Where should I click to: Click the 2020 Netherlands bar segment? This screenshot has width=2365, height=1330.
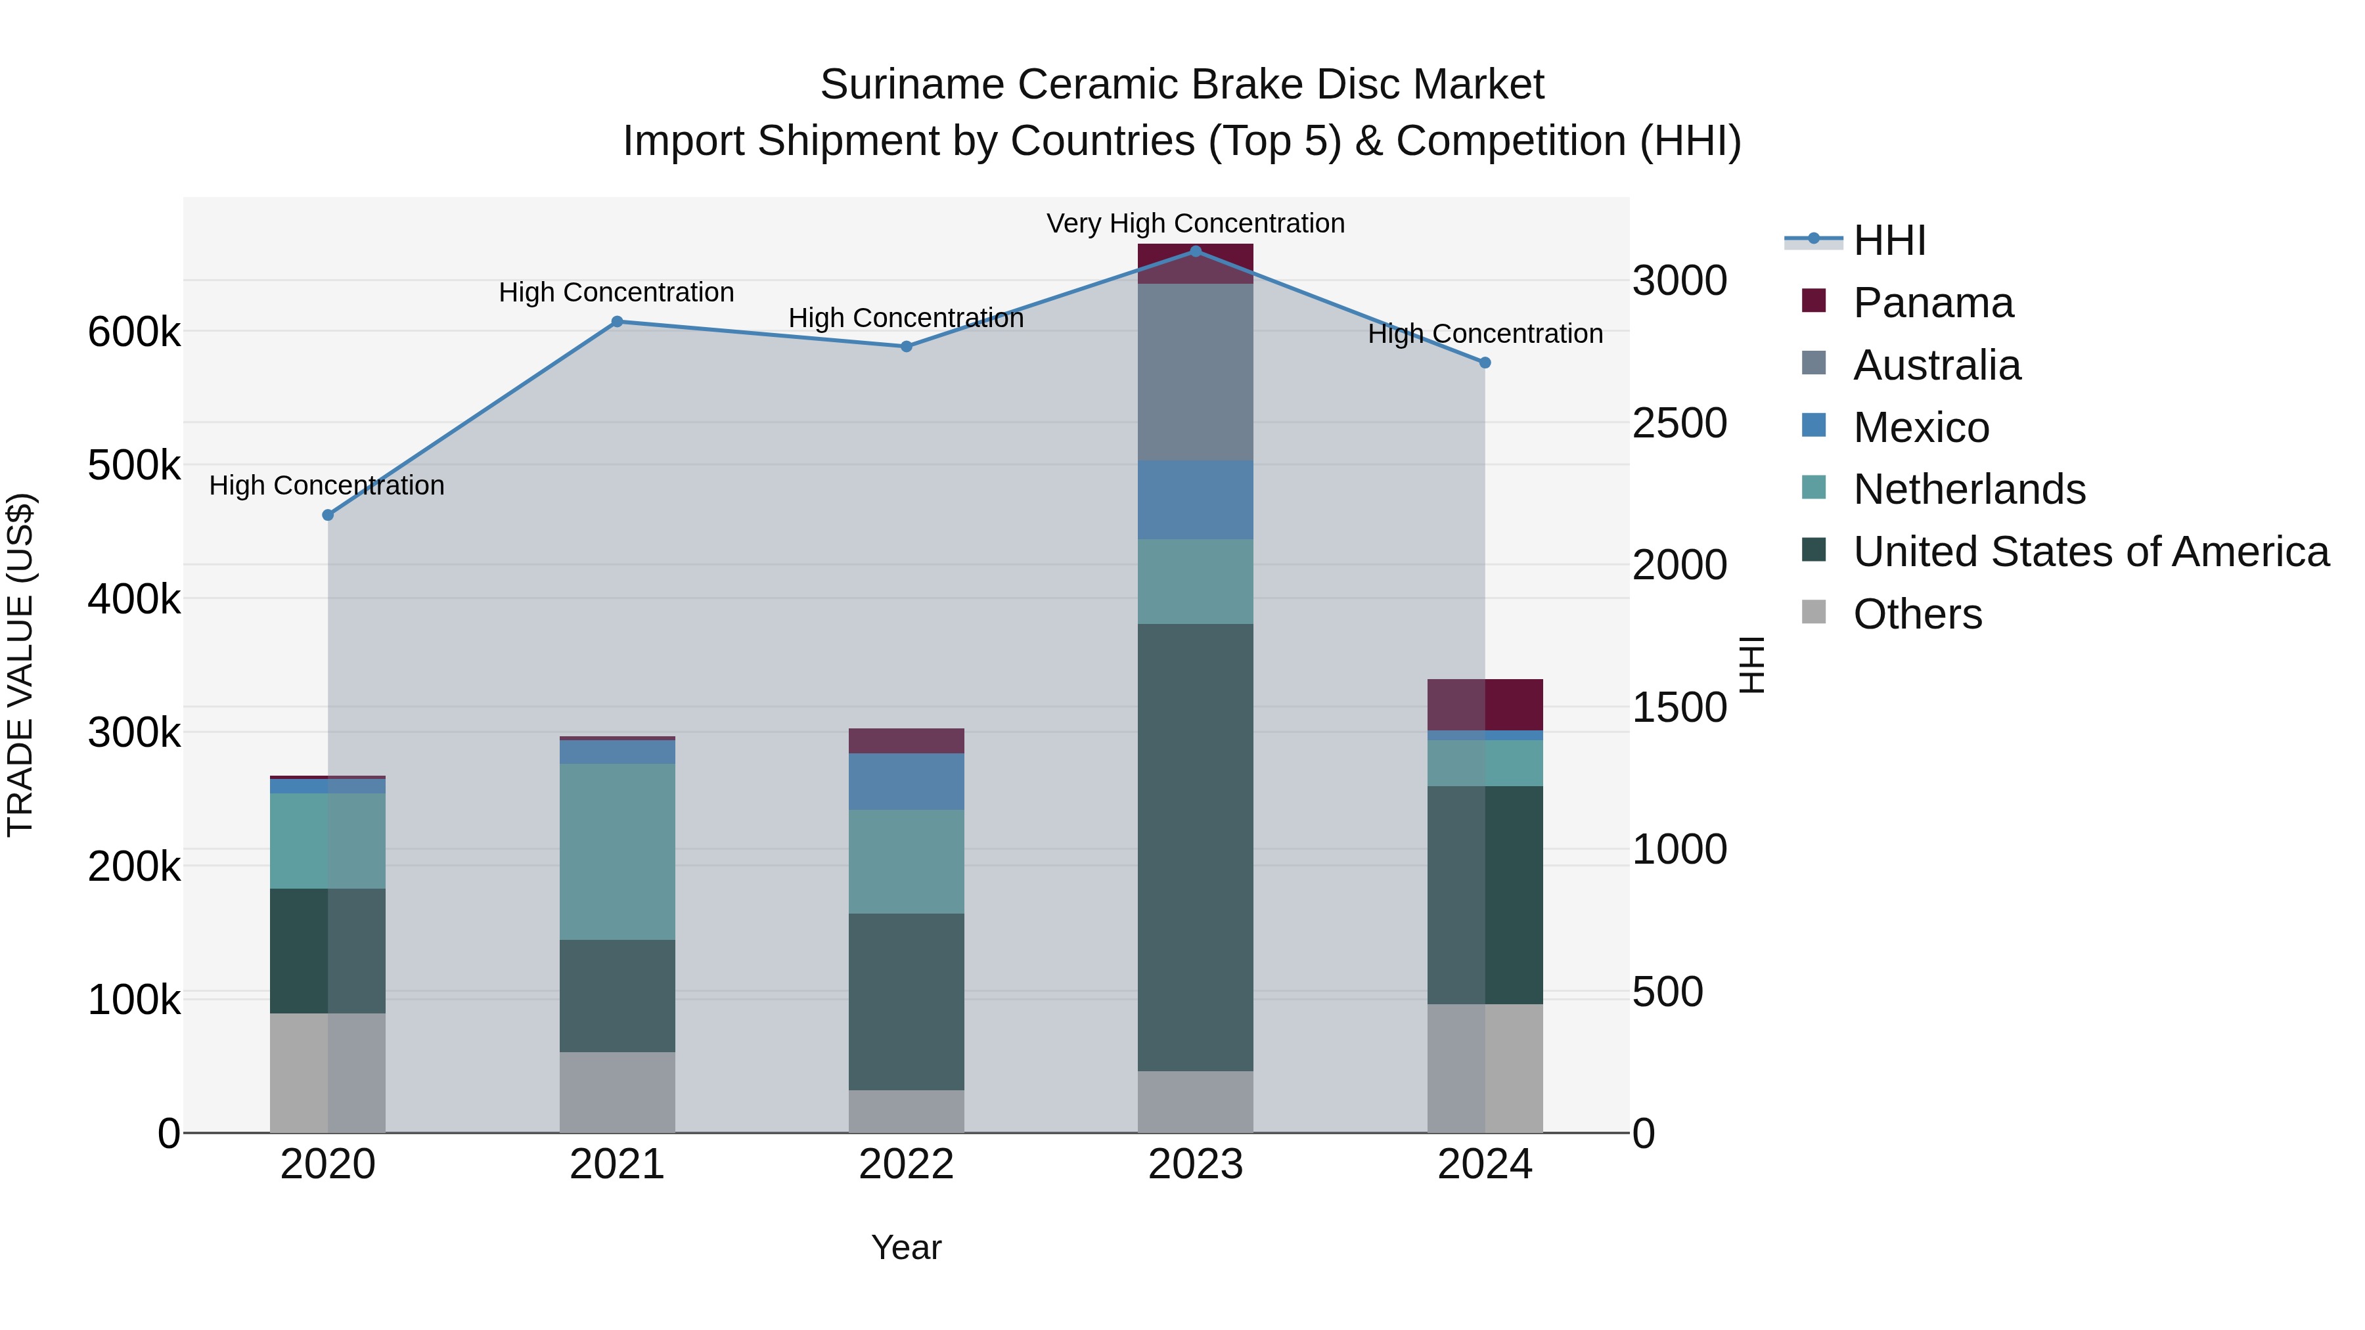[x=328, y=841]
